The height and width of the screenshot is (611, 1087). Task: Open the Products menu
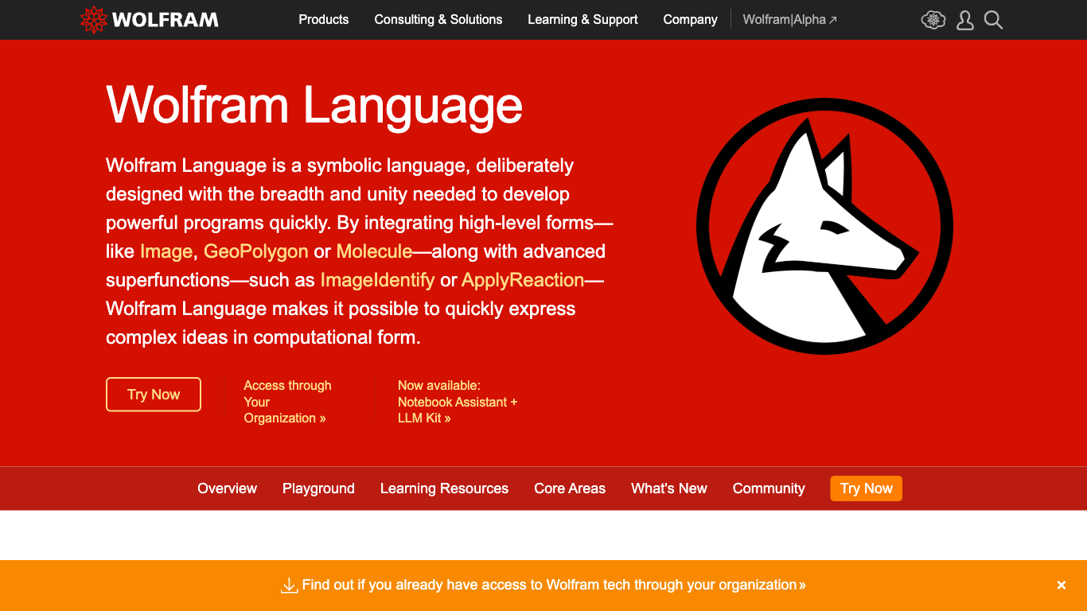tap(324, 20)
